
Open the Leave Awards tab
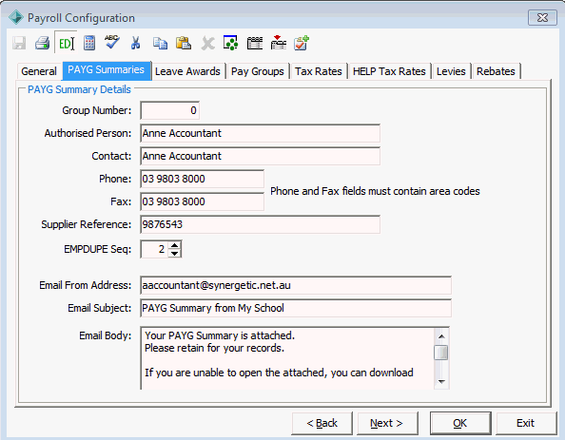pyautogui.click(x=187, y=71)
